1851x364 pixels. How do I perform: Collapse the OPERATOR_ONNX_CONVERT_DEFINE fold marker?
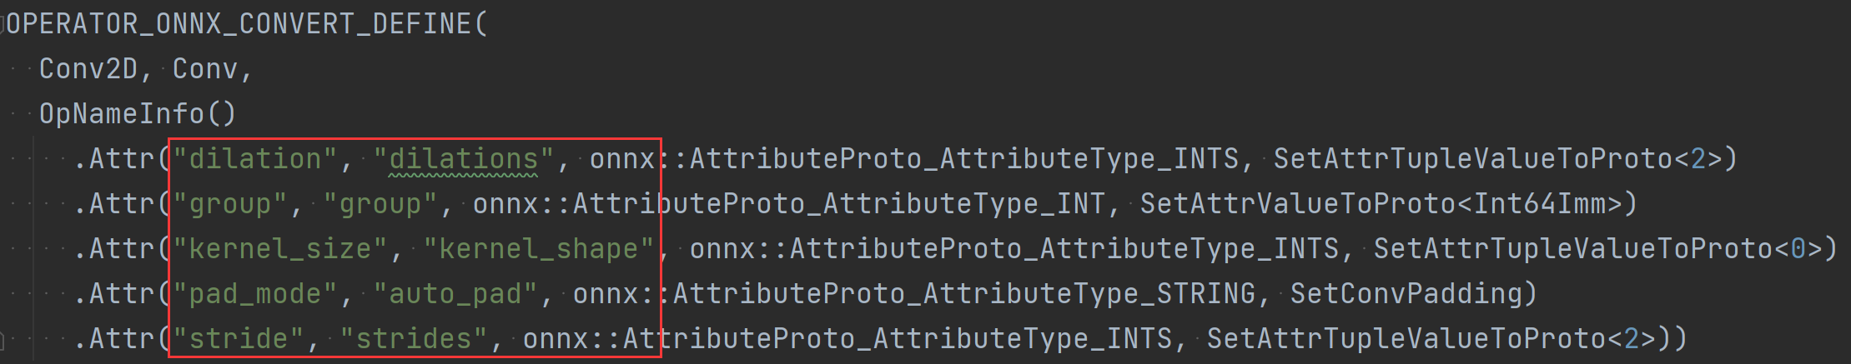[x=3, y=24]
